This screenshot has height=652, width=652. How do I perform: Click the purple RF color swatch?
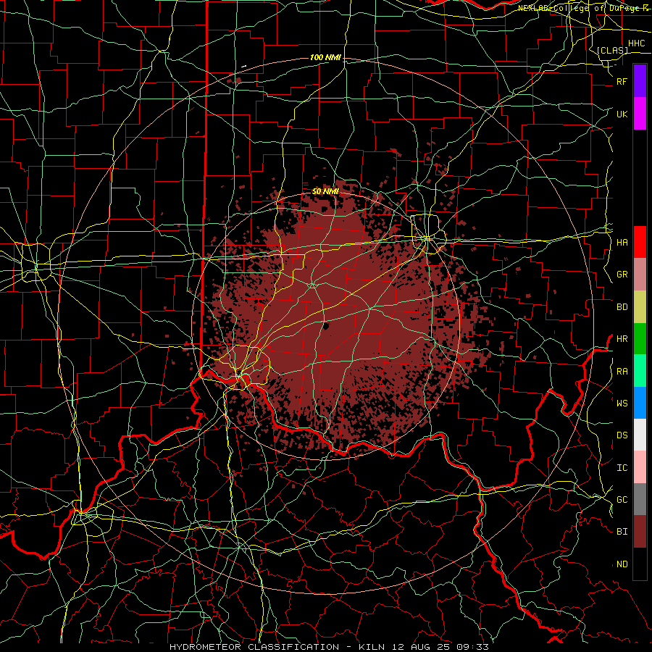(x=640, y=81)
